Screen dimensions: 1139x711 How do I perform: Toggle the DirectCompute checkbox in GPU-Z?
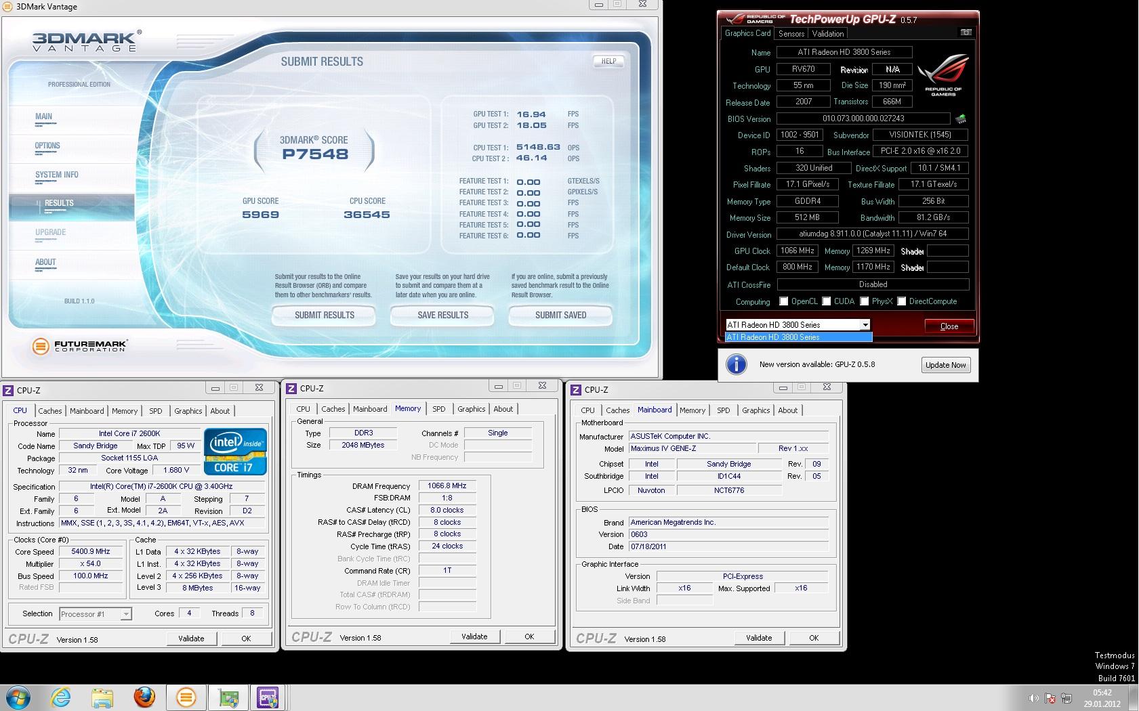pos(902,301)
